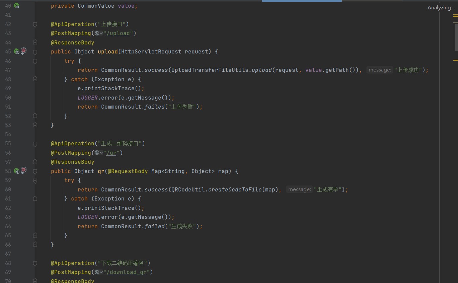Click the qr method name on line 58

[101, 171]
